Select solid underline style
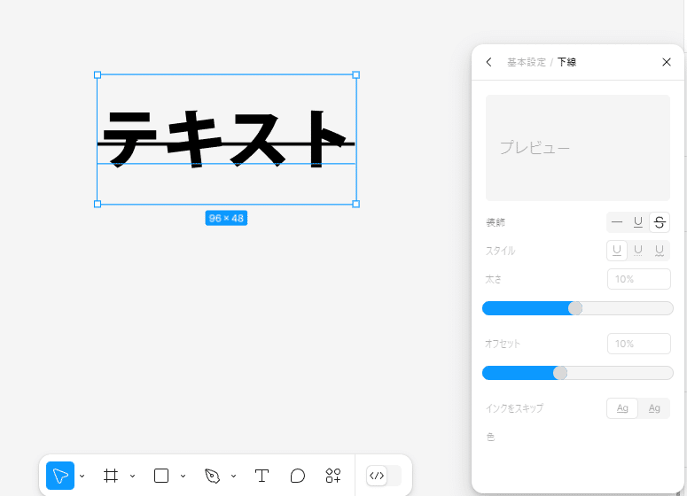Viewport: 687px width, 496px height. tap(617, 251)
